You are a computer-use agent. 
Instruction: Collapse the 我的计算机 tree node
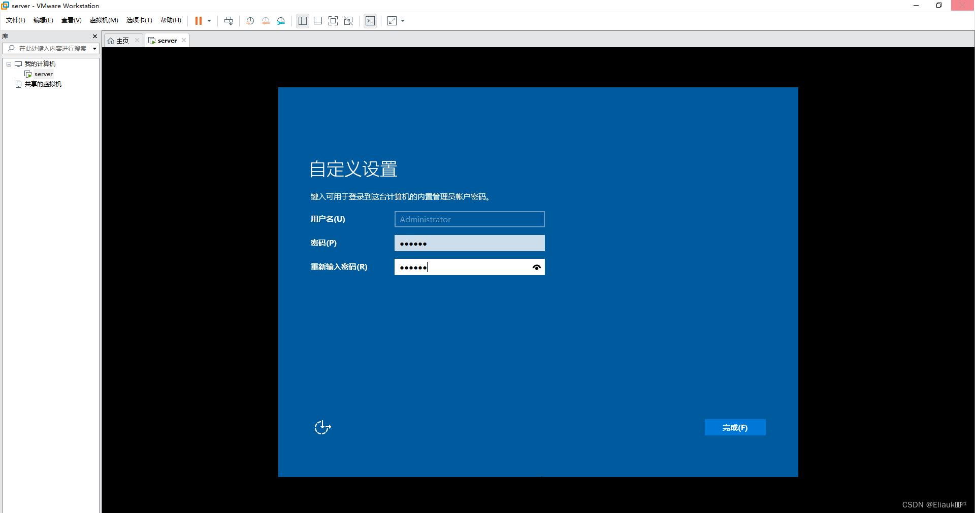coord(8,63)
